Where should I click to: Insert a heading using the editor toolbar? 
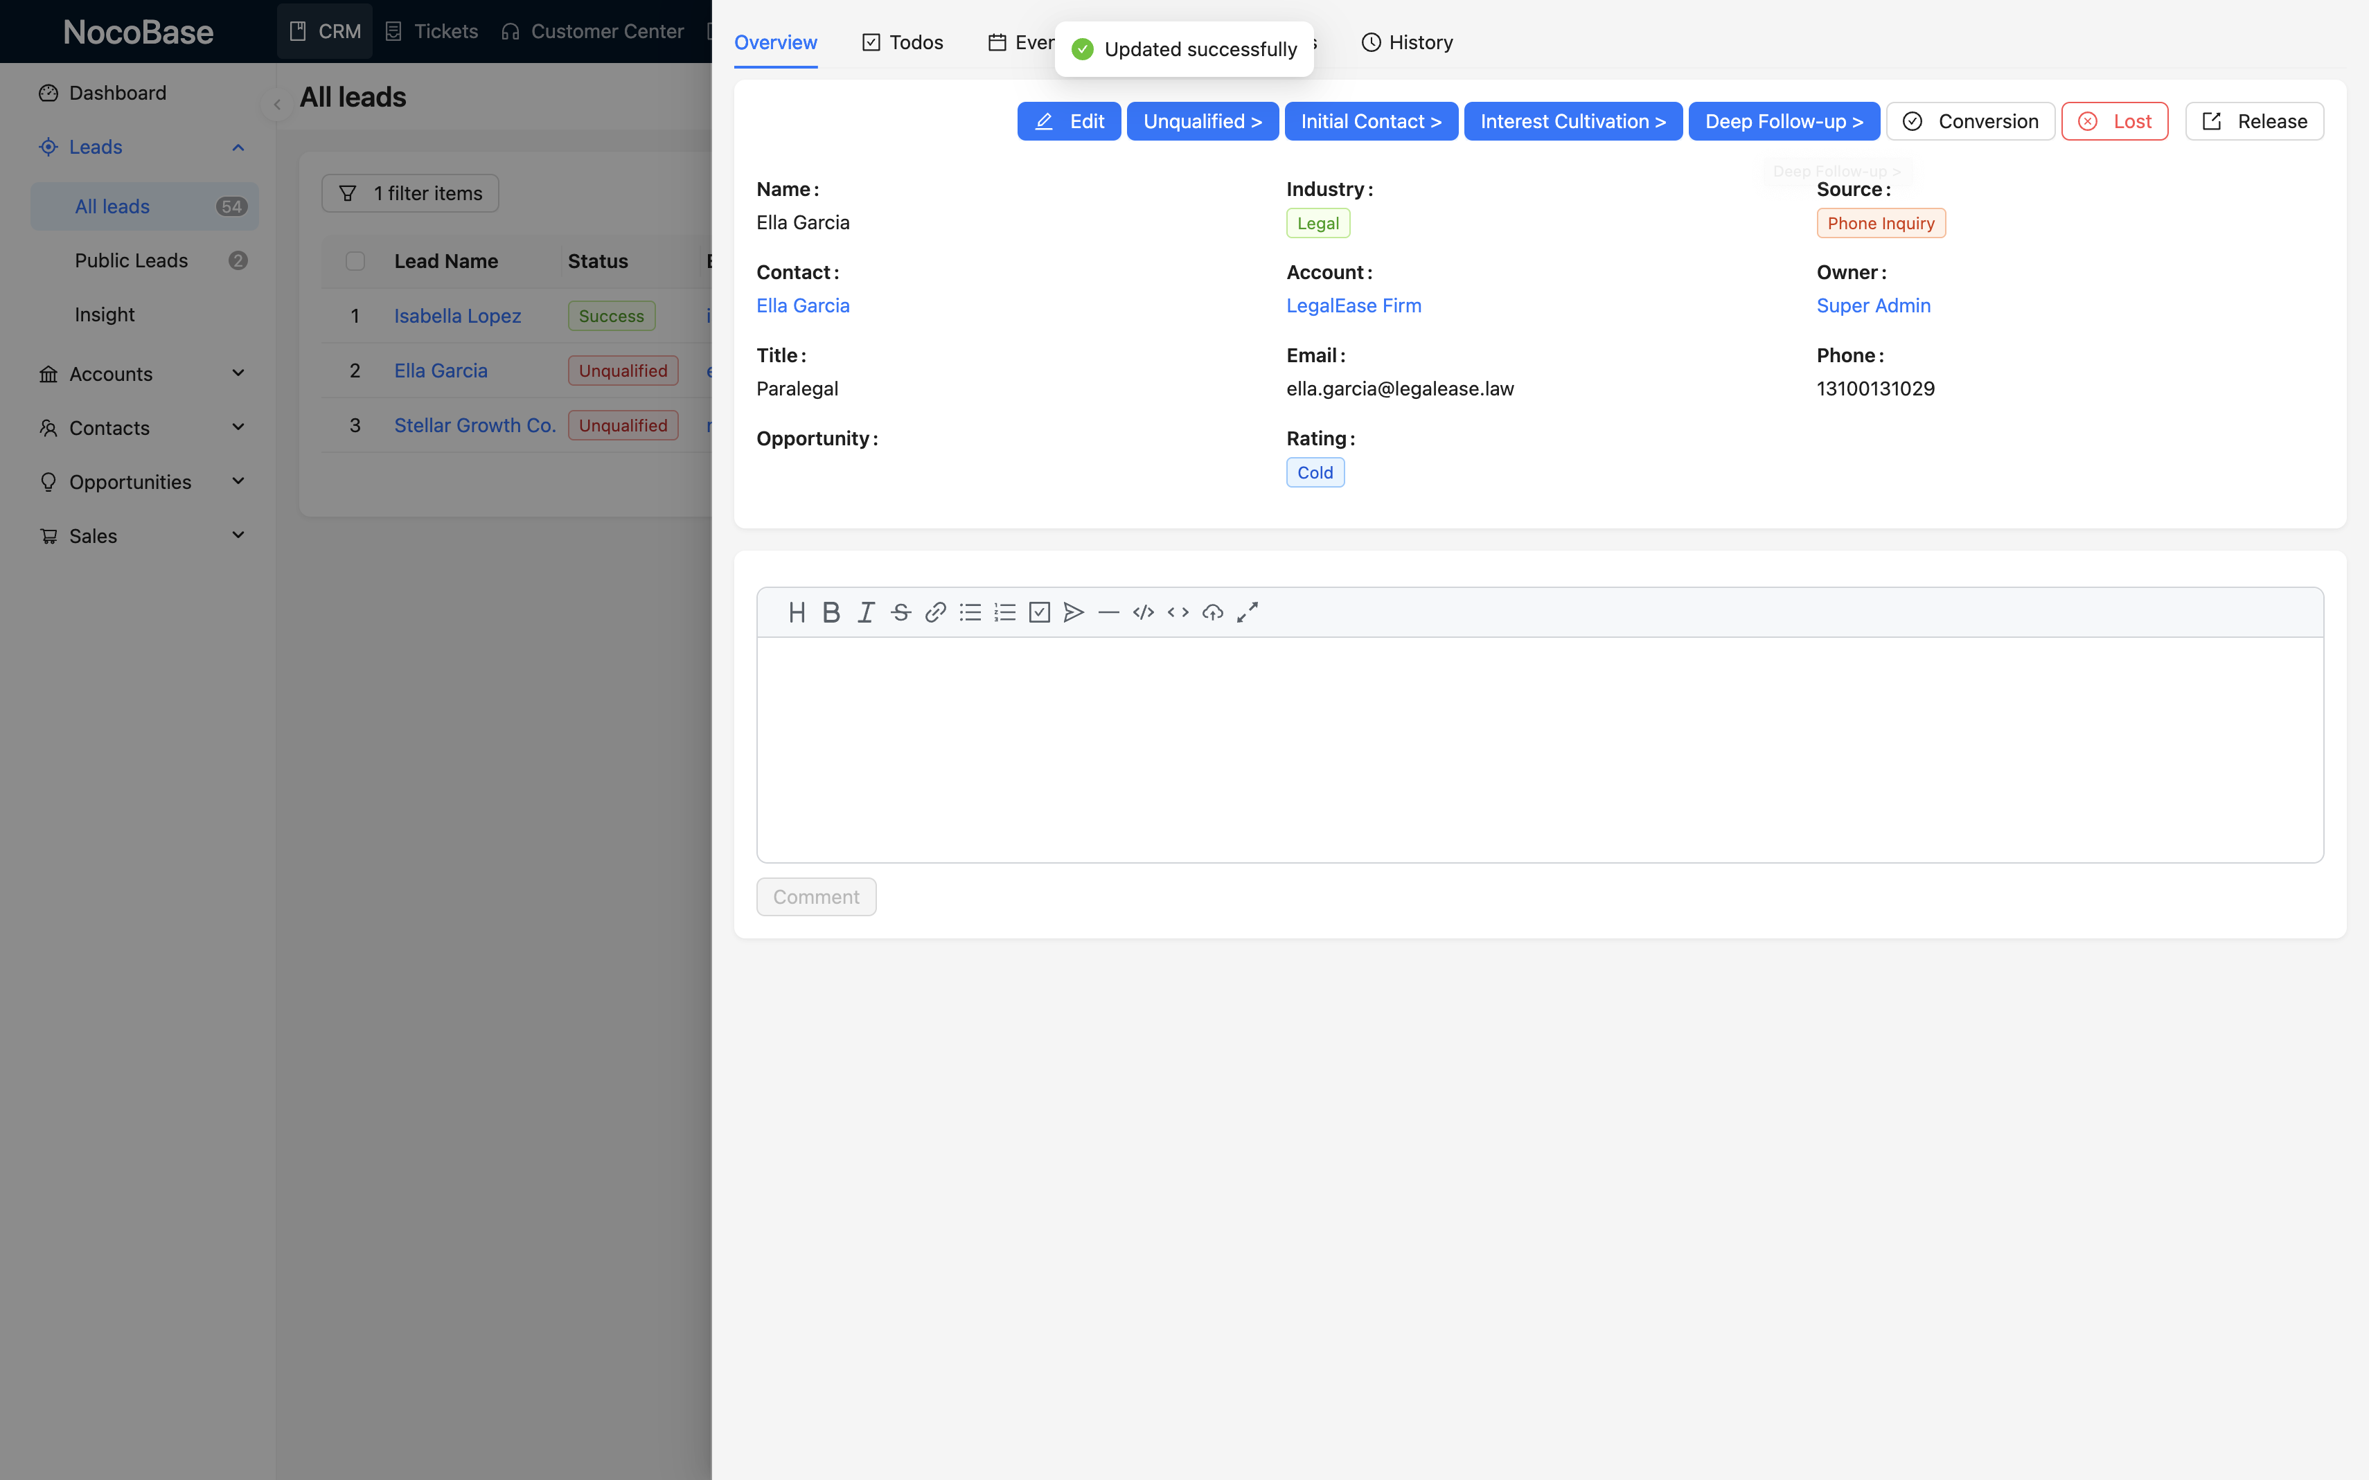(x=797, y=612)
